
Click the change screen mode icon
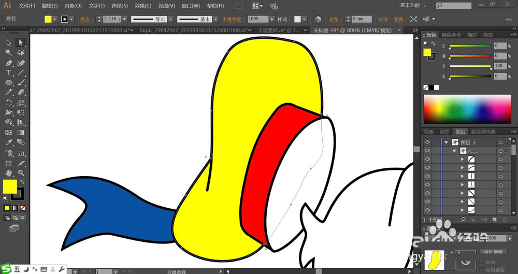[14, 228]
